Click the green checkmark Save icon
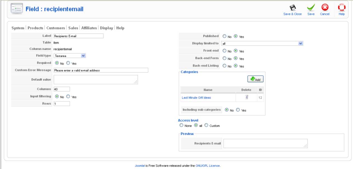The height and width of the screenshot is (169, 353). pyautogui.click(x=311, y=8)
